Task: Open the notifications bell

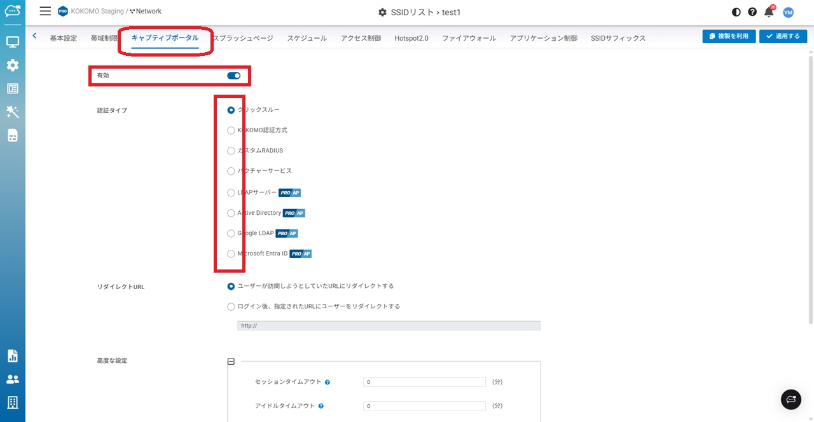Action: point(769,12)
